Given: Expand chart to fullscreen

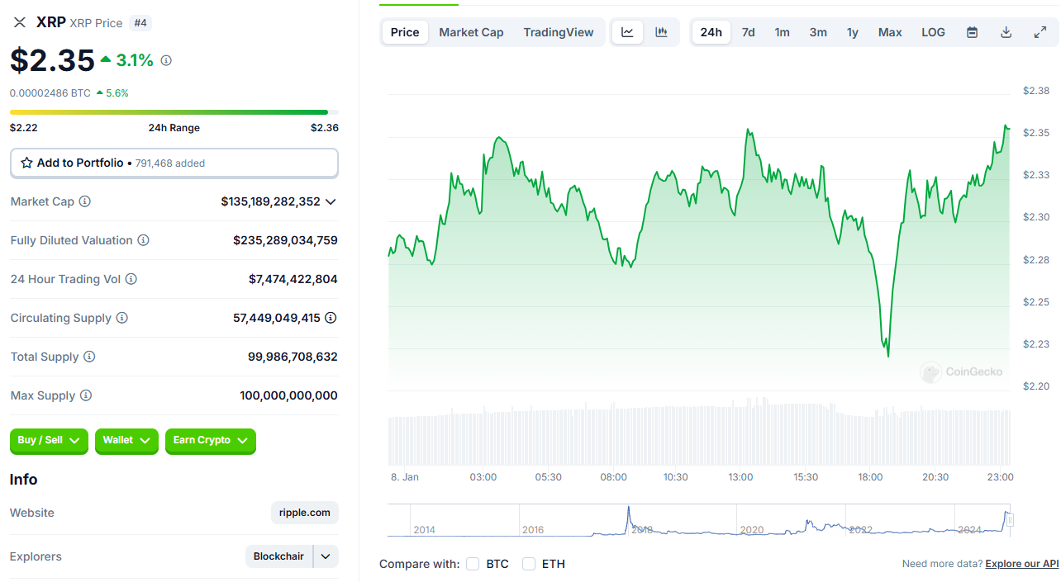Looking at the screenshot, I should (x=1040, y=32).
